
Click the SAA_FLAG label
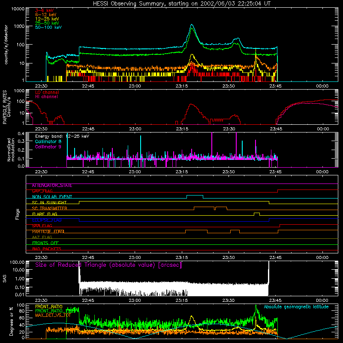point(42,226)
